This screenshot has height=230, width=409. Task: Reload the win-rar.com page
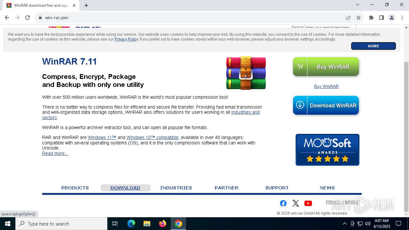[x=27, y=18]
